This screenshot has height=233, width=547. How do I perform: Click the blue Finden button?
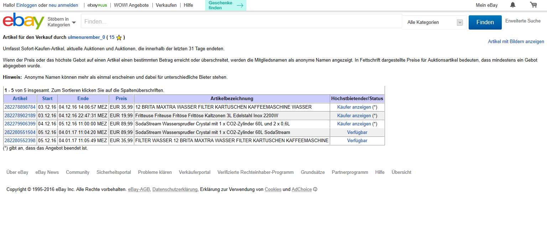485,22
